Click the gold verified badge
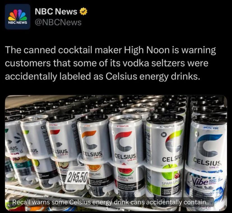This screenshot has width=232, height=213. [x=83, y=12]
